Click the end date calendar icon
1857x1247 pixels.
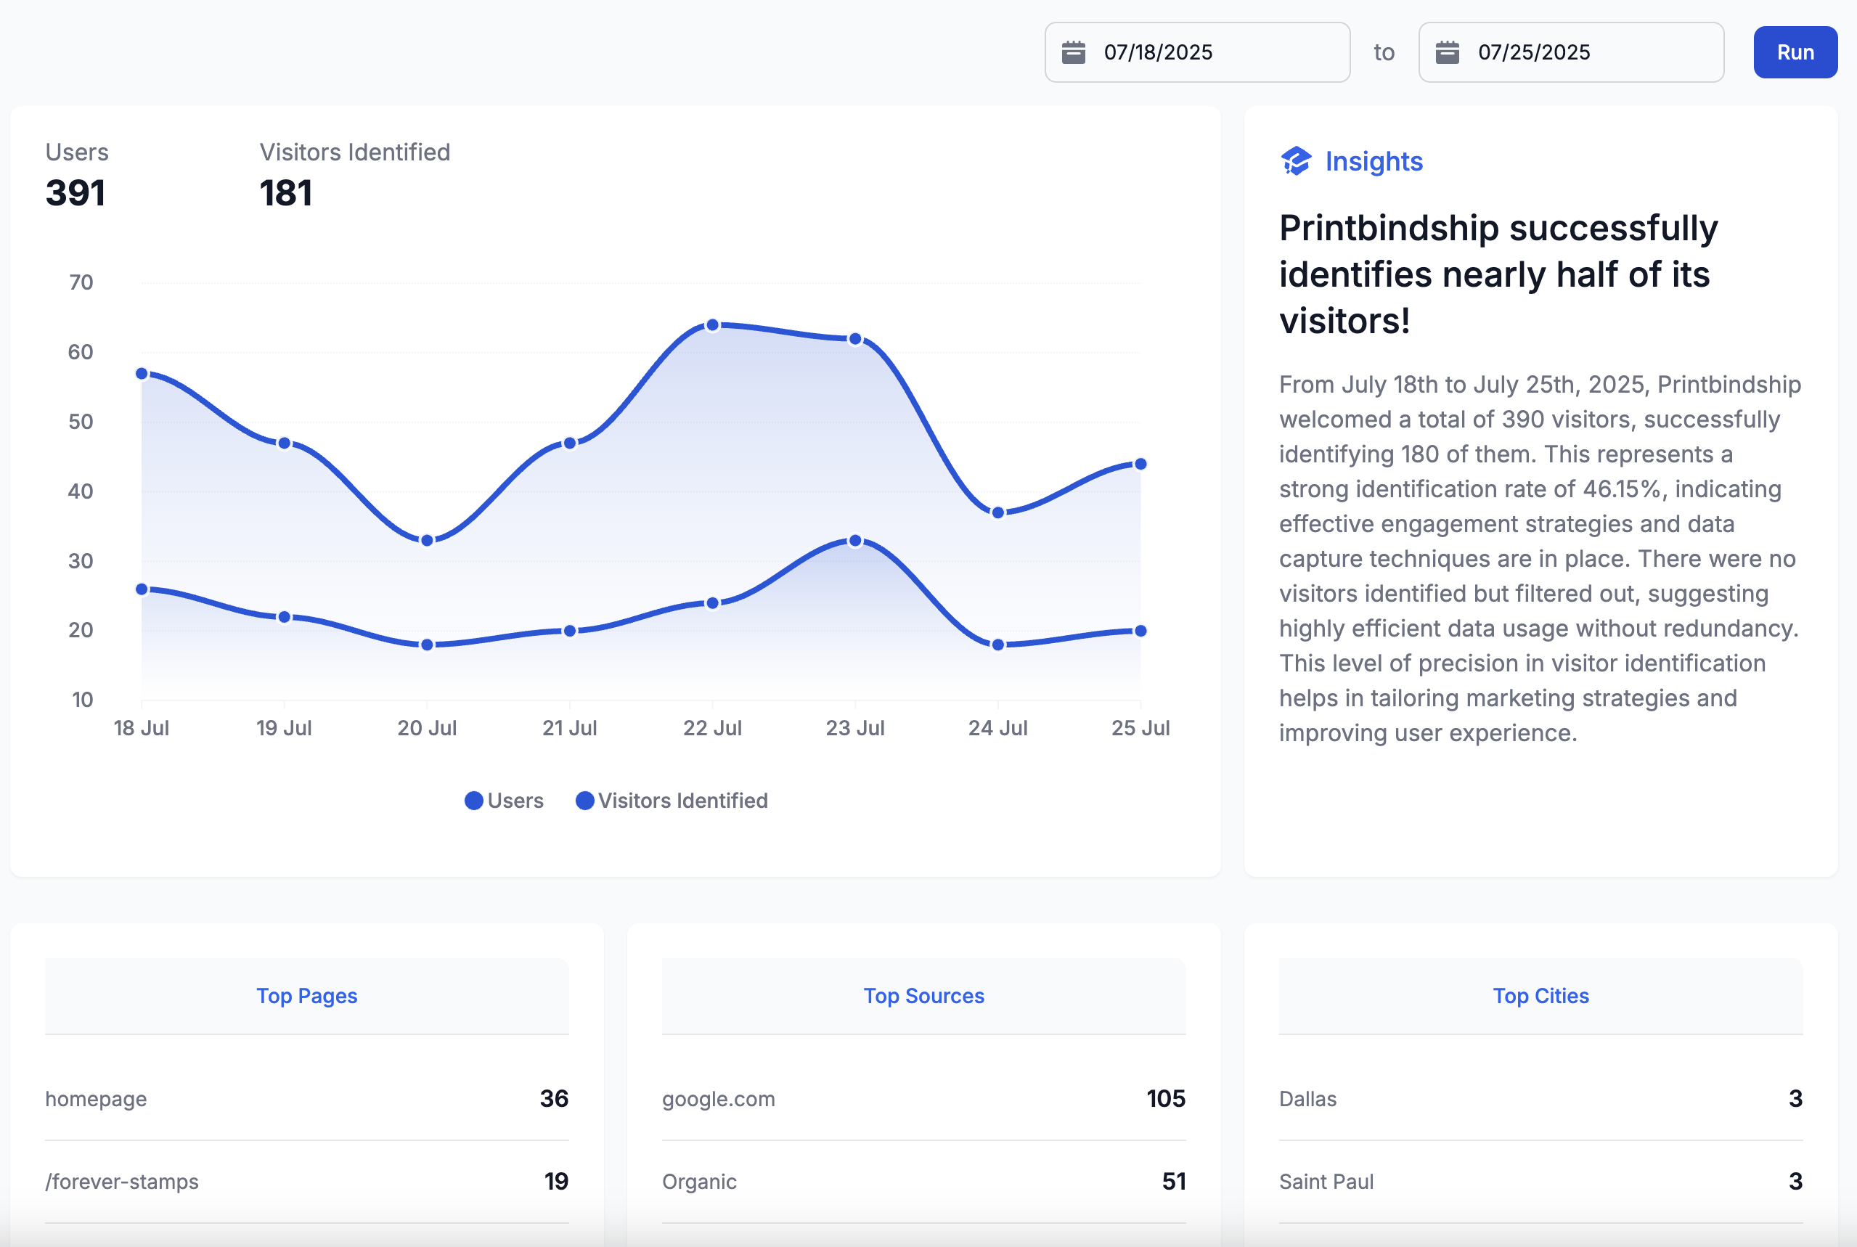click(x=1447, y=52)
